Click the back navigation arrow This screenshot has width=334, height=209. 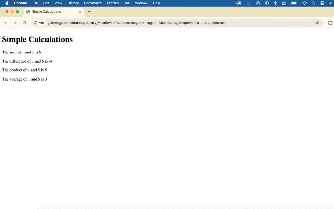[x=6, y=23]
